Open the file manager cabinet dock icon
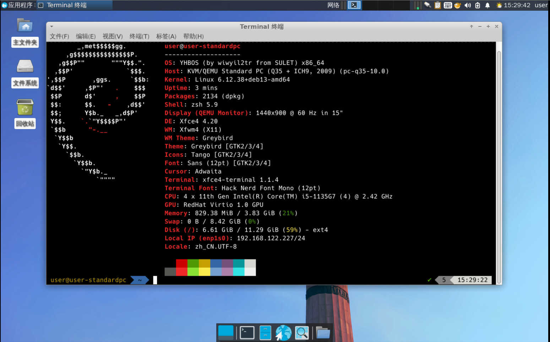The image size is (550, 342). [265, 333]
